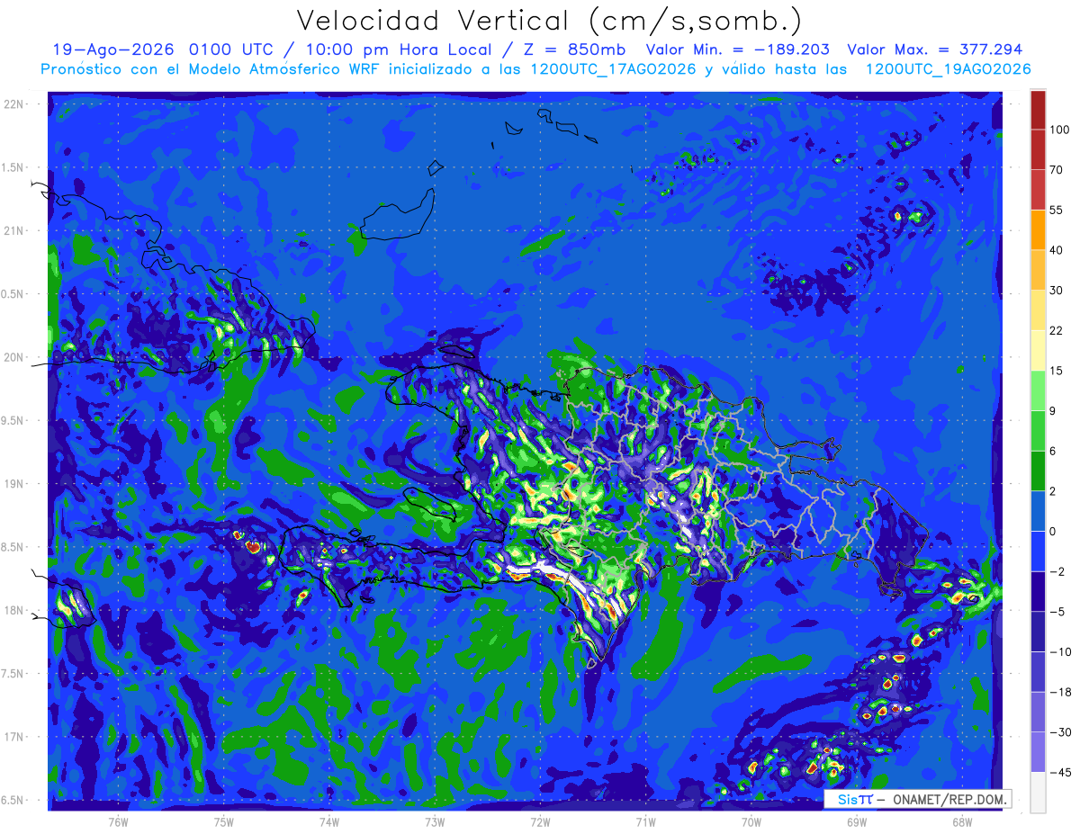The image size is (1080, 834).
Task: Click the light green swatch between 9 and 15
Action: click(x=1038, y=390)
